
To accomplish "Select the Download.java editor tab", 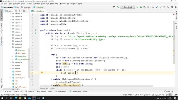I will pyautogui.click(x=38, y=11).
